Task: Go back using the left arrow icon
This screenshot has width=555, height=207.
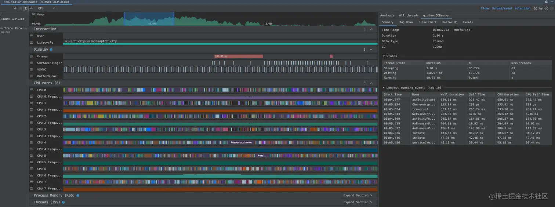Action: (32, 8)
